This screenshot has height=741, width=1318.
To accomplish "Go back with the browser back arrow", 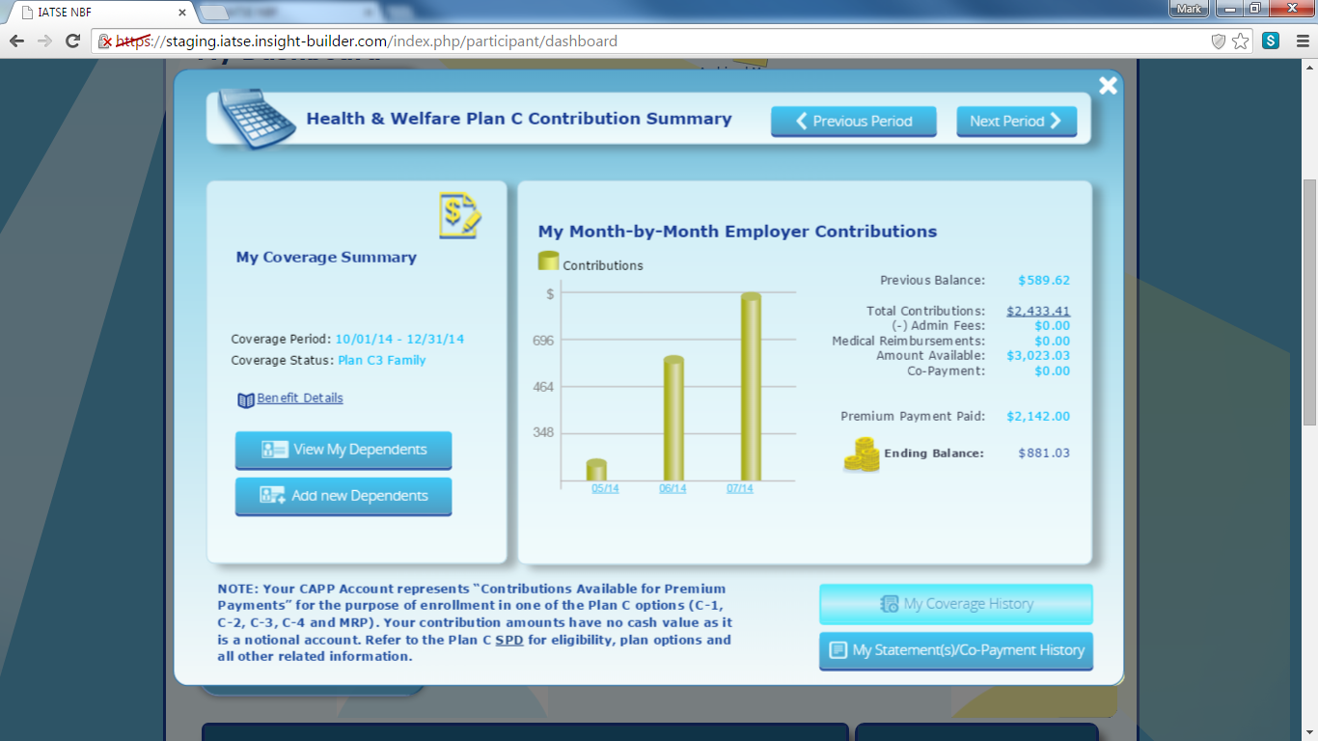I will [x=17, y=41].
